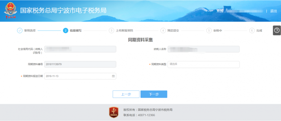Select the 预览提交 step label
281x121 pixels.
coord(173,31)
